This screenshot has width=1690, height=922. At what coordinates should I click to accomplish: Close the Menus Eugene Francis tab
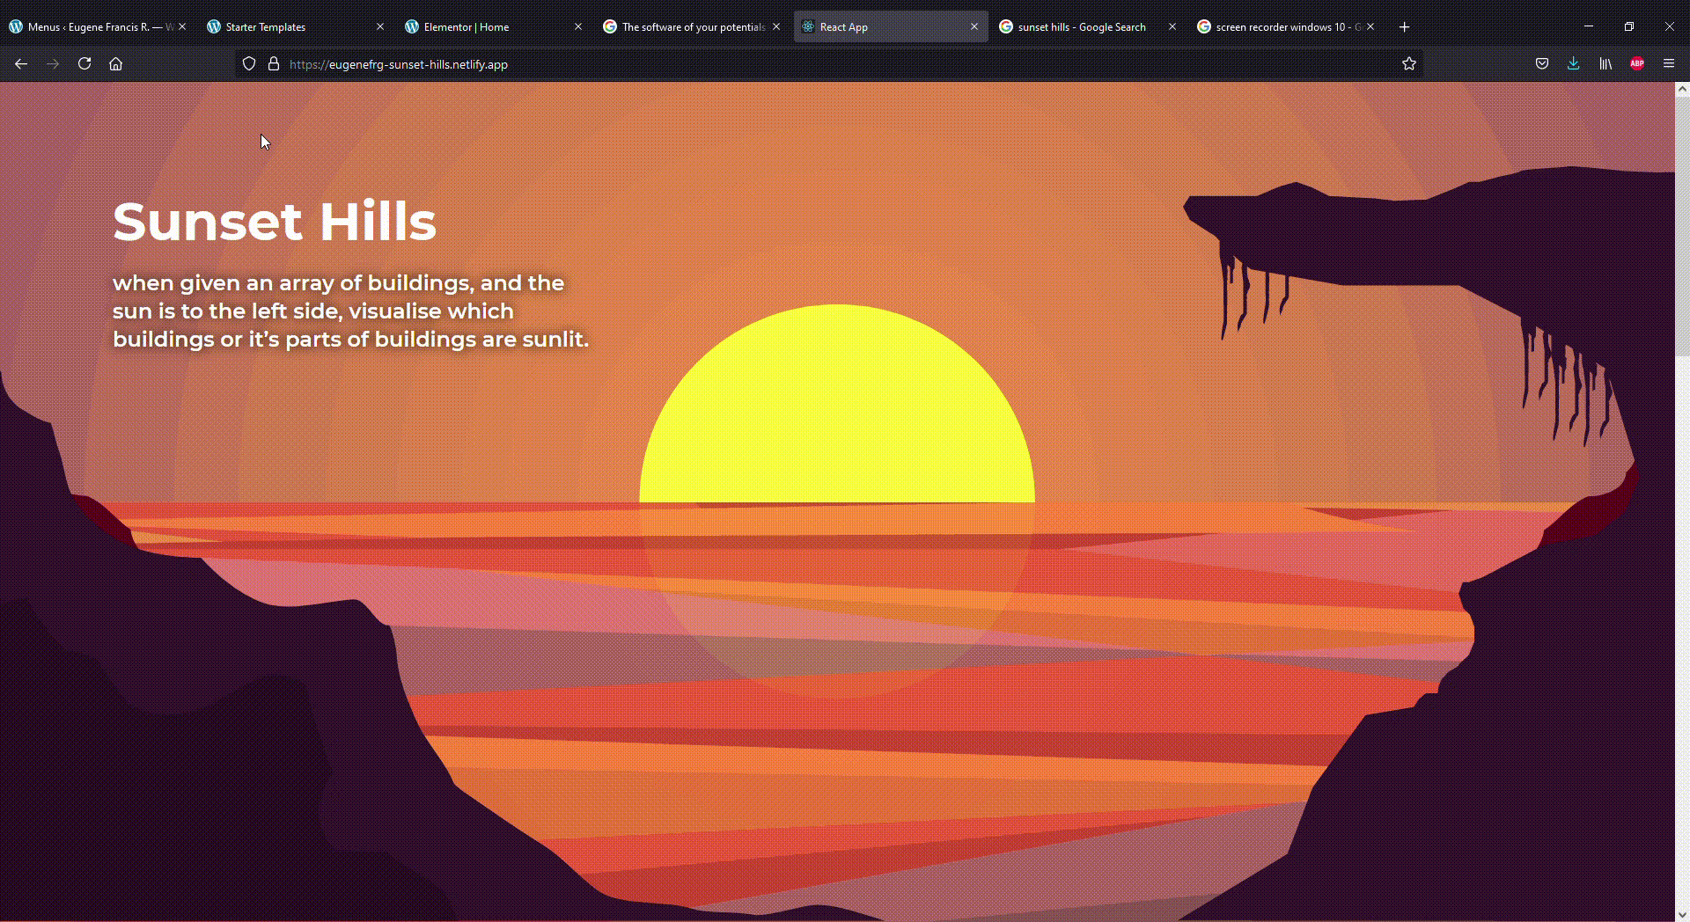click(182, 27)
